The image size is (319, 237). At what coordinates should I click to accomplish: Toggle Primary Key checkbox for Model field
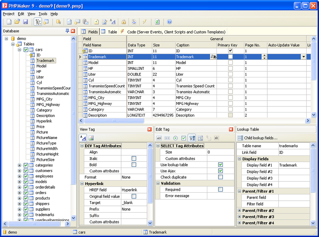pyautogui.click(x=230, y=63)
